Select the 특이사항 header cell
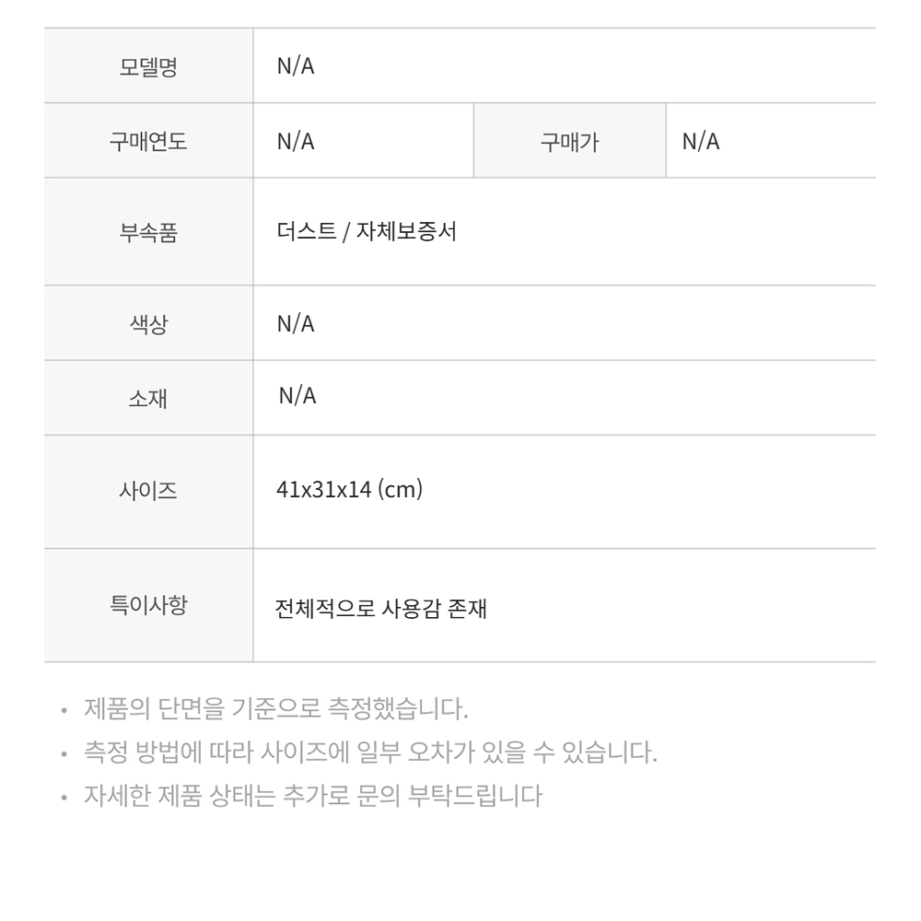 click(x=149, y=604)
